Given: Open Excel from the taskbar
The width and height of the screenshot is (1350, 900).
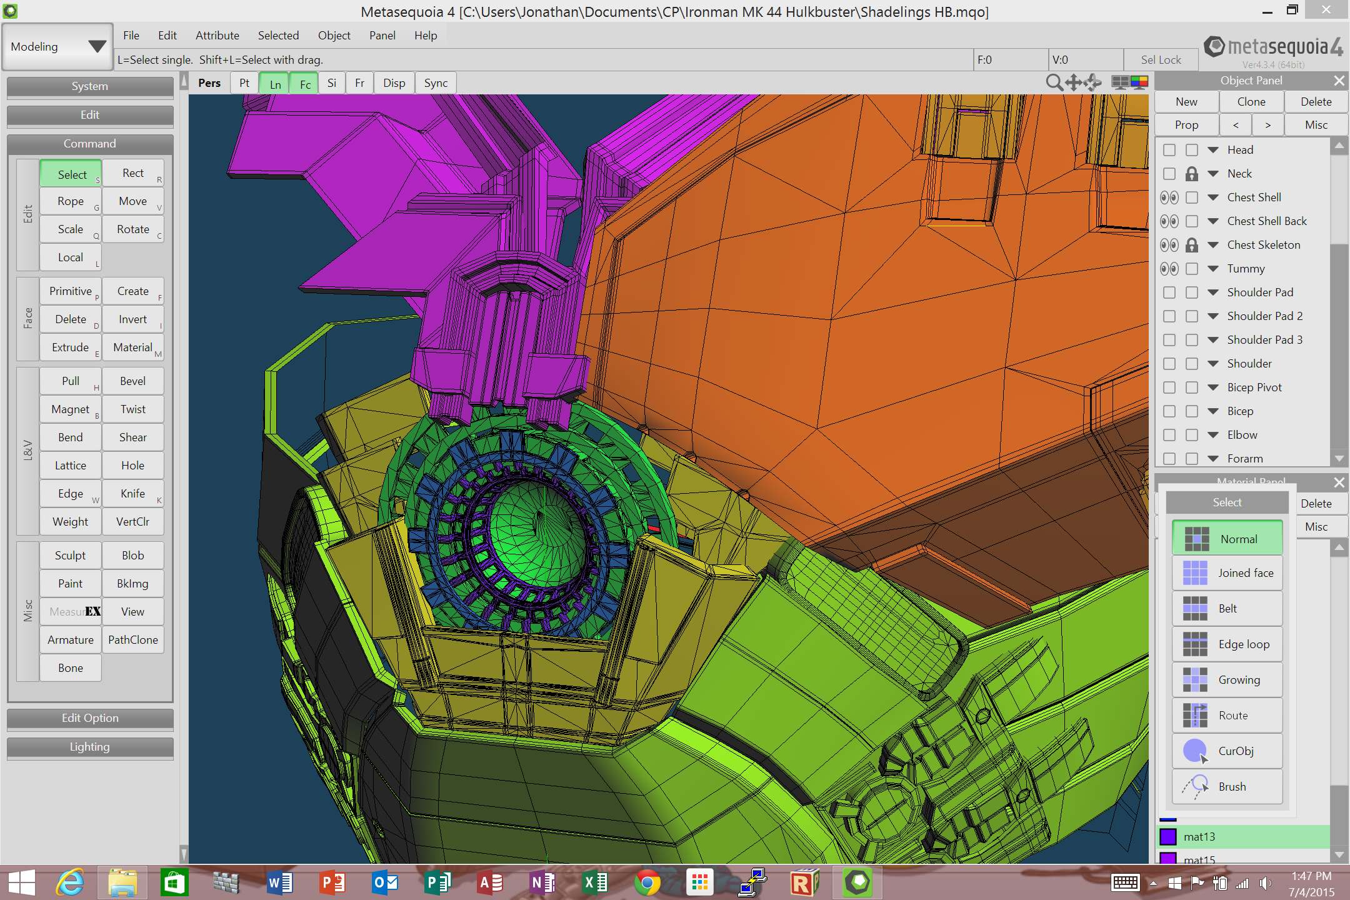Looking at the screenshot, I should 595,882.
